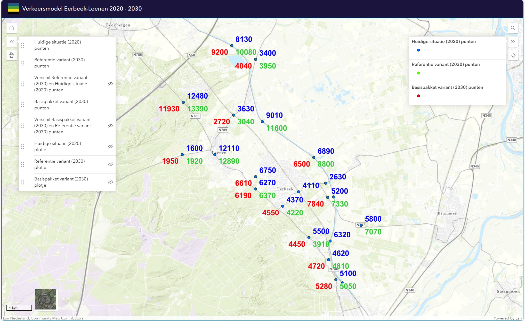Screen dimensions: 525x321
Task: Open the Esri link in the footer
Action: click(x=518, y=318)
